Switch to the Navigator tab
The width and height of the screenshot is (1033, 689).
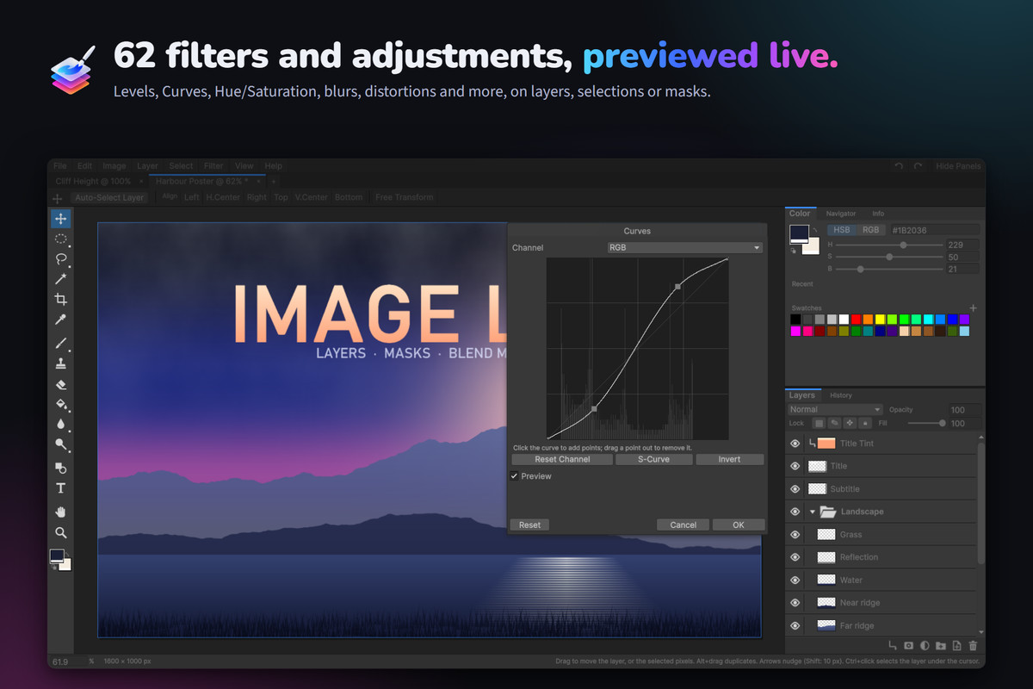coord(841,214)
